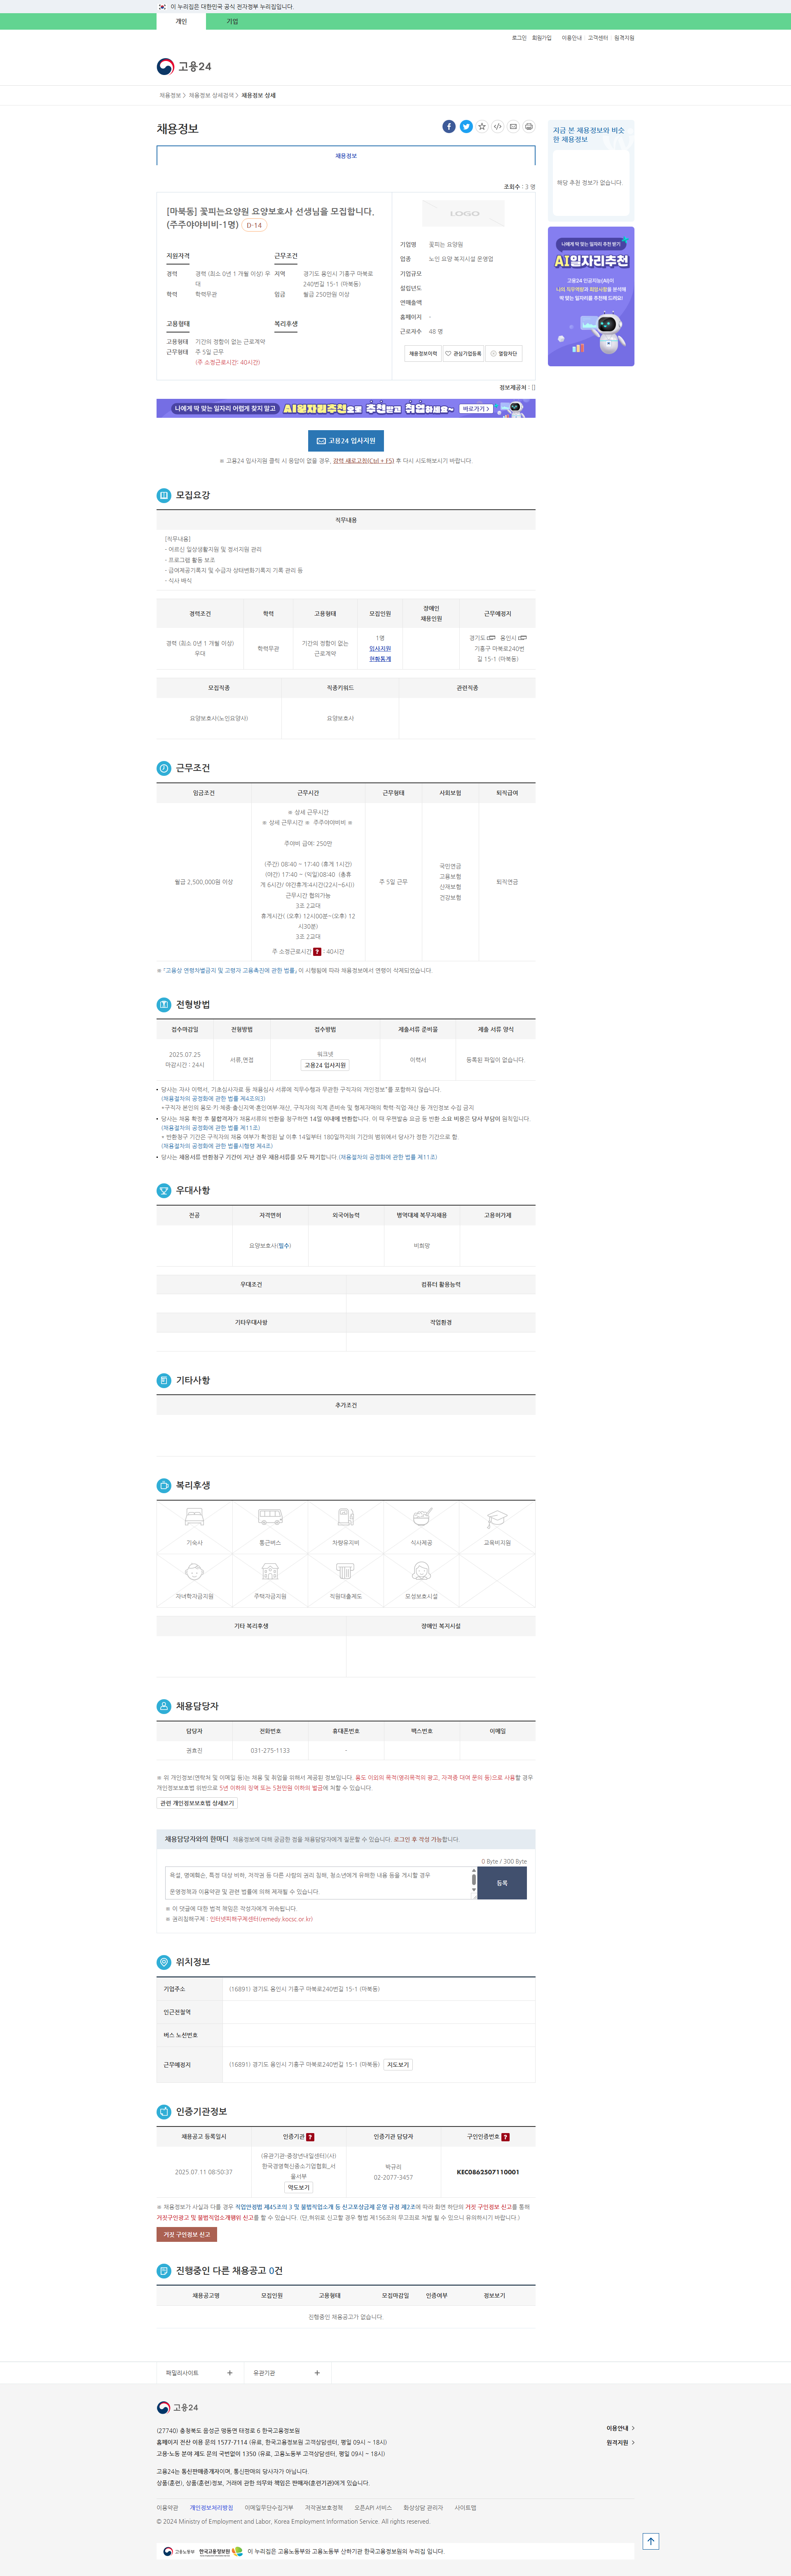Click the 모성보호시설 maternity icon
This screenshot has height=2576, width=791.
pyautogui.click(x=422, y=1572)
